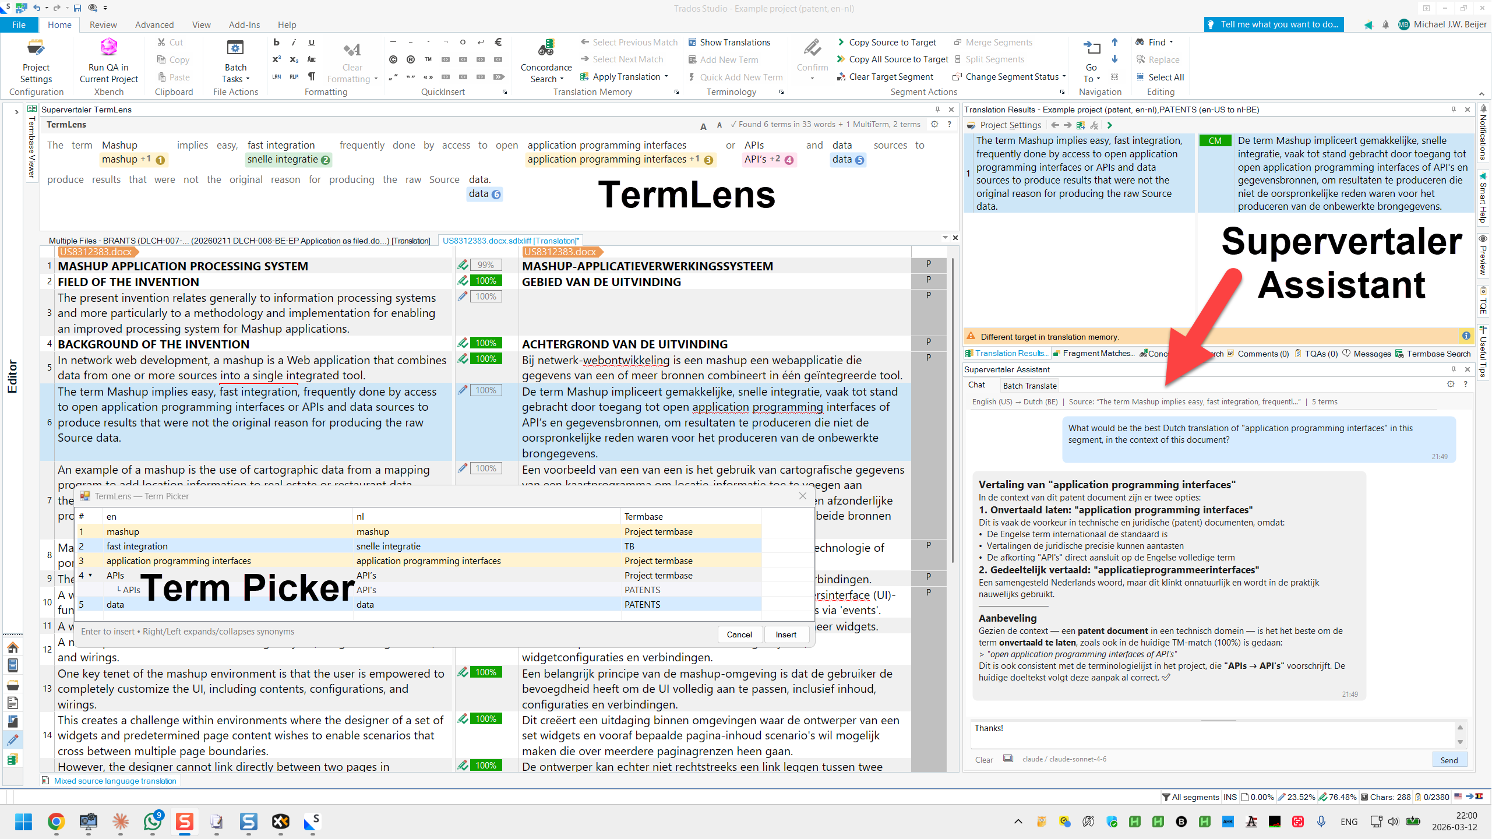
Task: Apply bold formatting from the ribbon
Action: [276, 42]
